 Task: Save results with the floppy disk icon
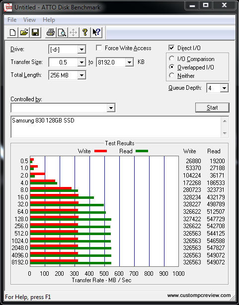point(35,33)
